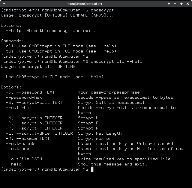Click the '--out-hex' option
This screenshot has width=192, height=188.
pyautogui.click(x=17, y=149)
